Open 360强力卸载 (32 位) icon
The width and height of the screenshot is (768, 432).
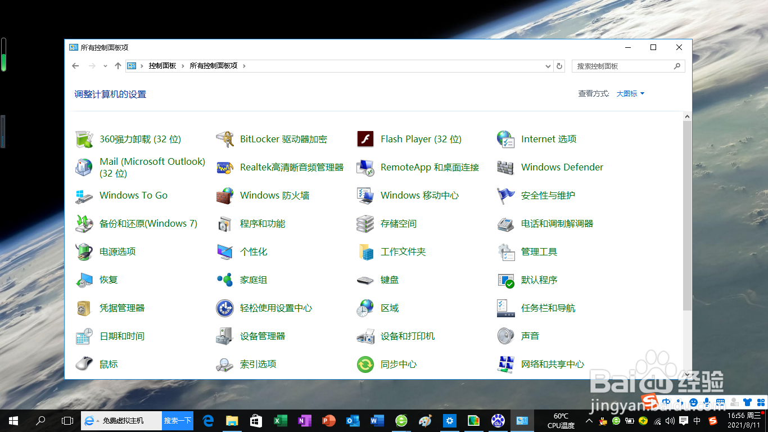tap(84, 139)
